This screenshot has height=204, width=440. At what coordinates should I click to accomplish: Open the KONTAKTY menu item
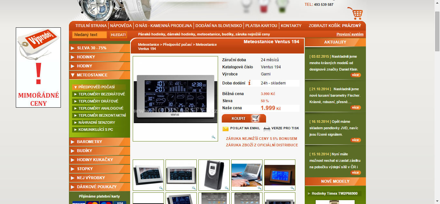point(291,26)
